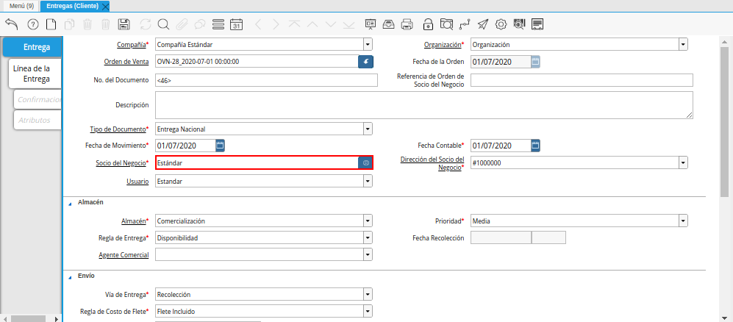This screenshot has height=322, width=733.
Task: Click inside the Descripción text area
Action: coord(424,104)
